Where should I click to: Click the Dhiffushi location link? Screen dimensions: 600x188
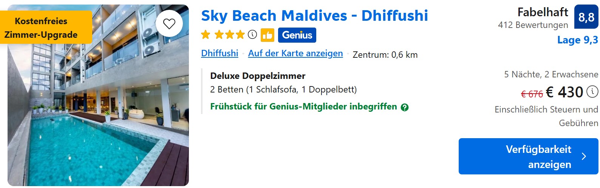pos(220,53)
